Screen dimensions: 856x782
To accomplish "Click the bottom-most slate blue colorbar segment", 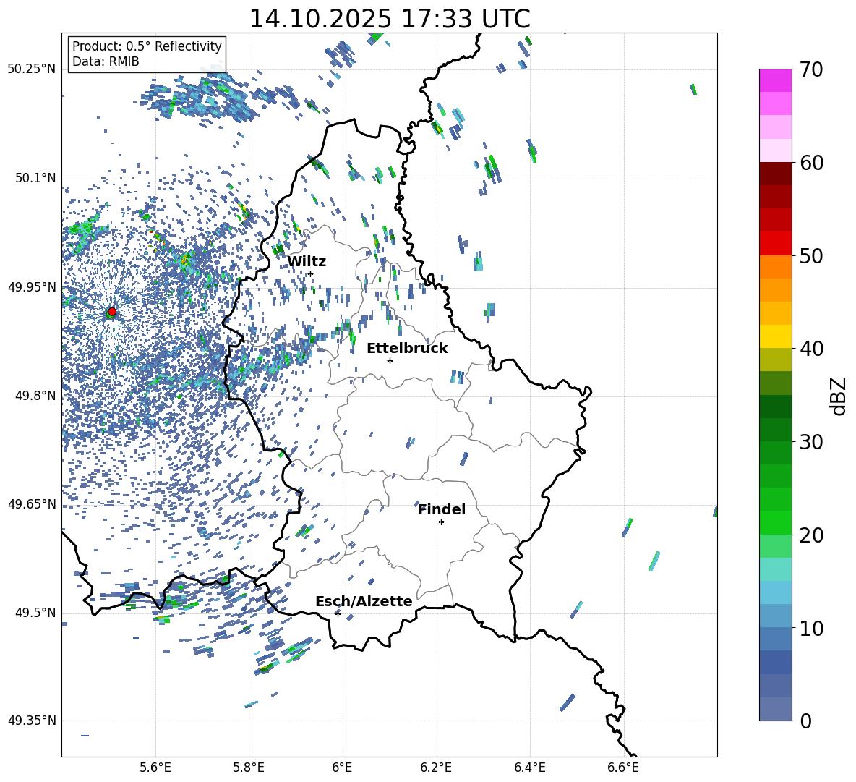I will [776, 709].
